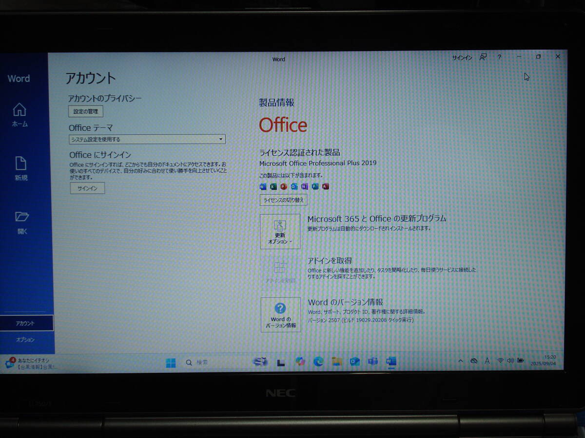Open the 開く page in sidebar

[x=22, y=223]
